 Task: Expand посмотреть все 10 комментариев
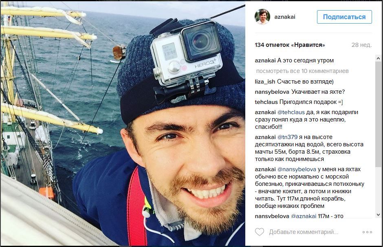pyautogui.click(x=302, y=71)
